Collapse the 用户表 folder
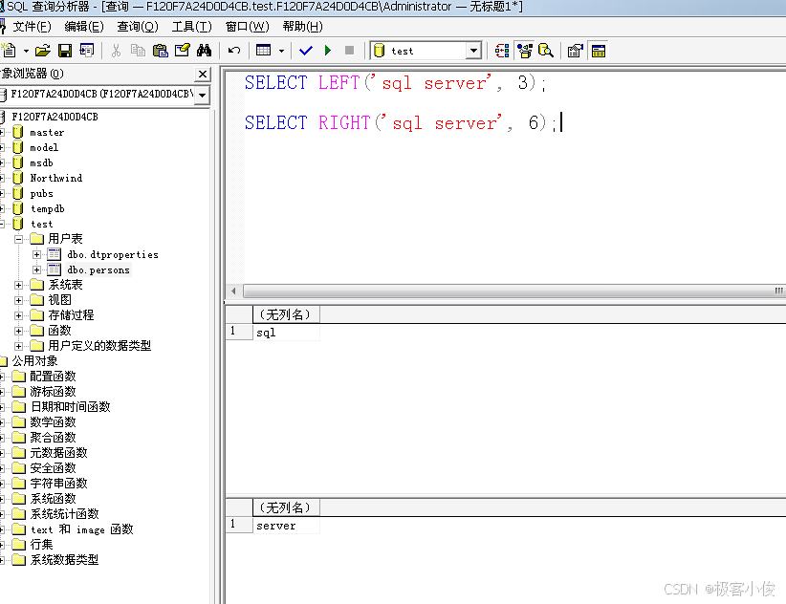 [18, 239]
